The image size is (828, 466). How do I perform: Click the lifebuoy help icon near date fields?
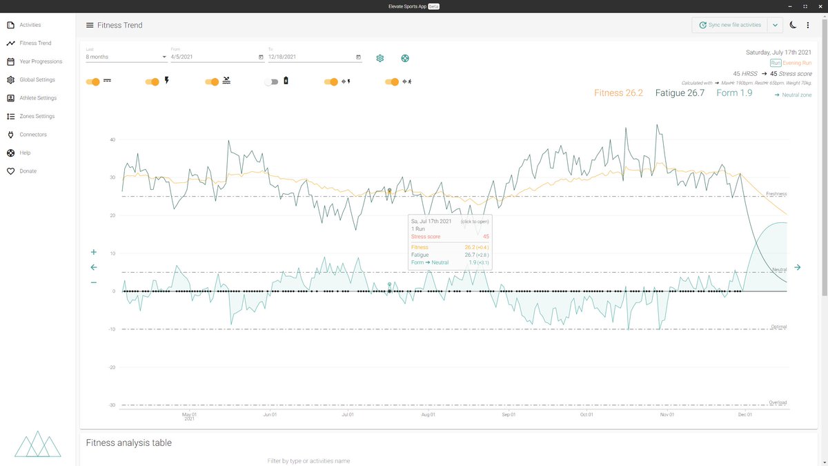tap(405, 58)
